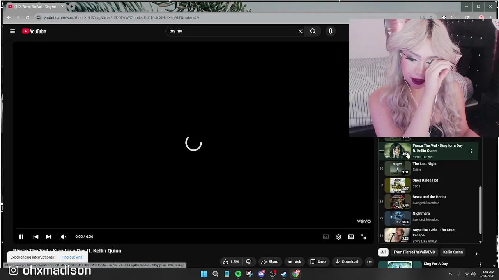Download the video
This screenshot has height=280, width=499.
pos(347,262)
